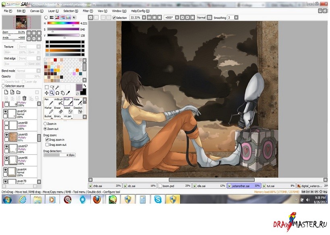Viewport: 330px width, 235px height.
Task: Open the Smoothing value dropdown
Action: pyautogui.click(x=237, y=18)
